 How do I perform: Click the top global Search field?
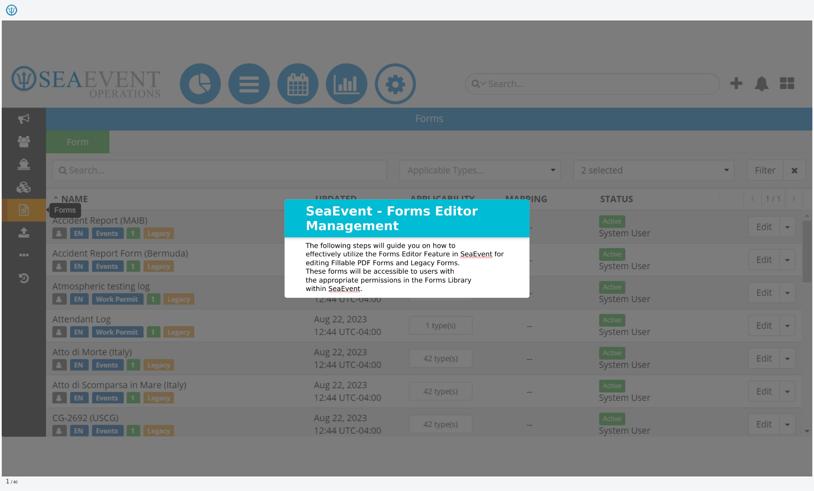click(x=592, y=84)
